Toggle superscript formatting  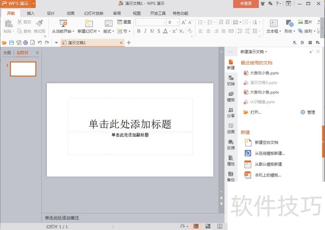pyautogui.click(x=175, y=31)
